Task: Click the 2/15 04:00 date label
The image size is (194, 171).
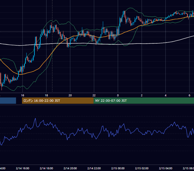Action: tap(165, 168)
